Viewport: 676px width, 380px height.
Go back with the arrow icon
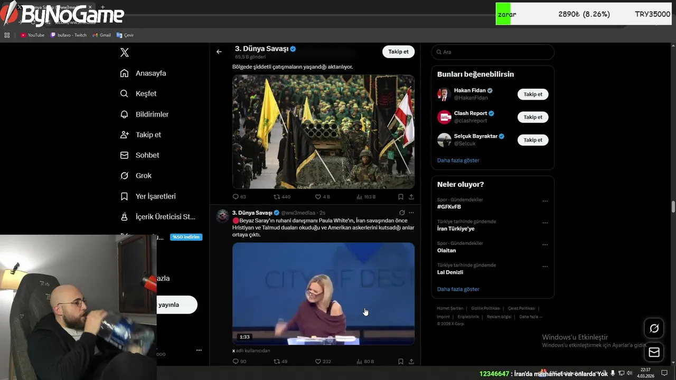219,52
